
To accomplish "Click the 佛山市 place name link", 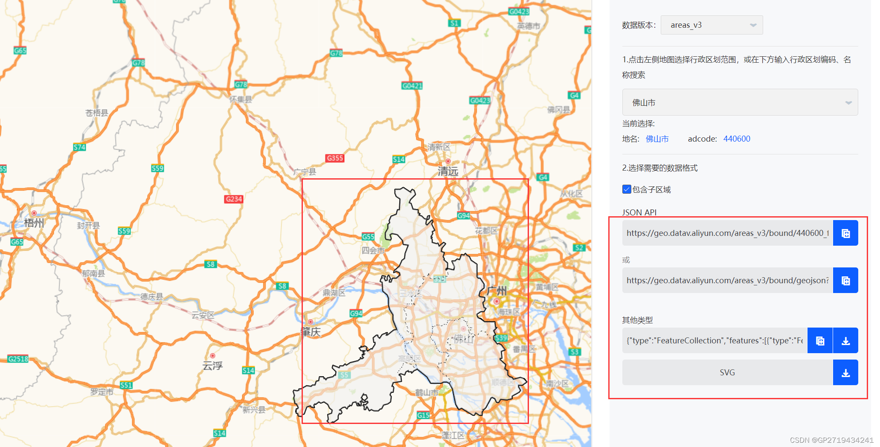I will (657, 139).
